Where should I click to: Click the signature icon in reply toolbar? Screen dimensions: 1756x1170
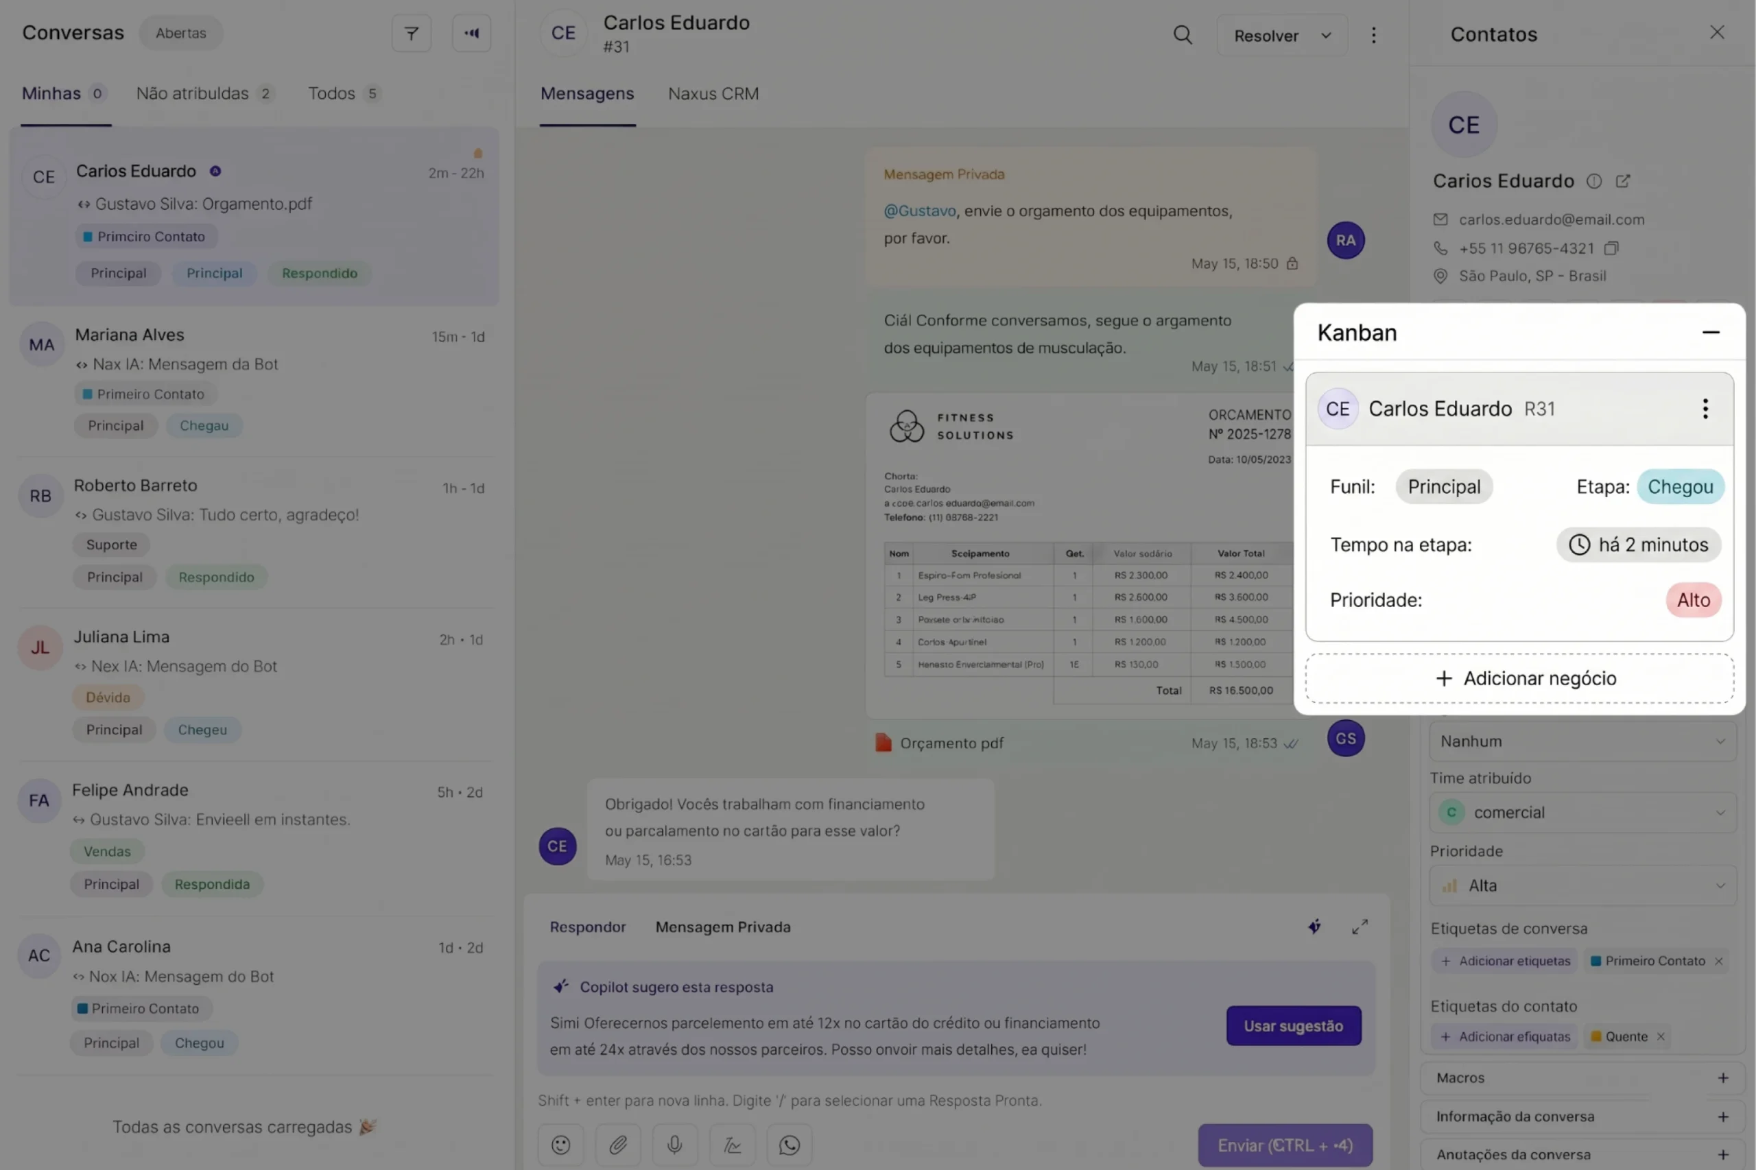732,1145
